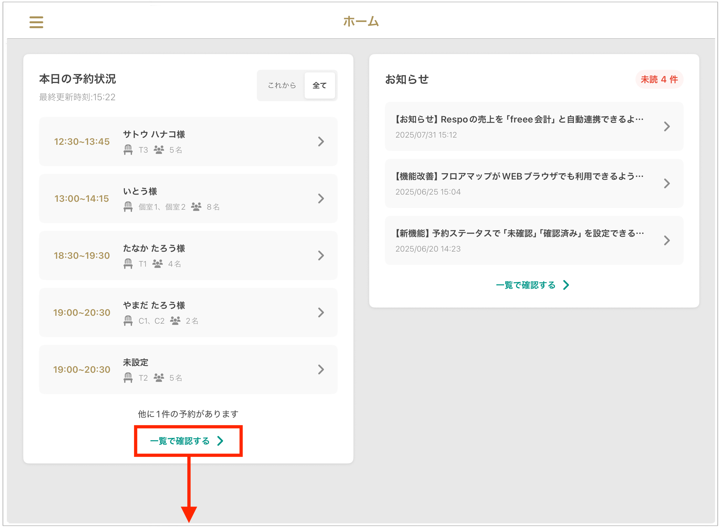Click the 未読 4 件 badge
Image resolution: width=720 pixels, height=528 pixels.
(659, 79)
